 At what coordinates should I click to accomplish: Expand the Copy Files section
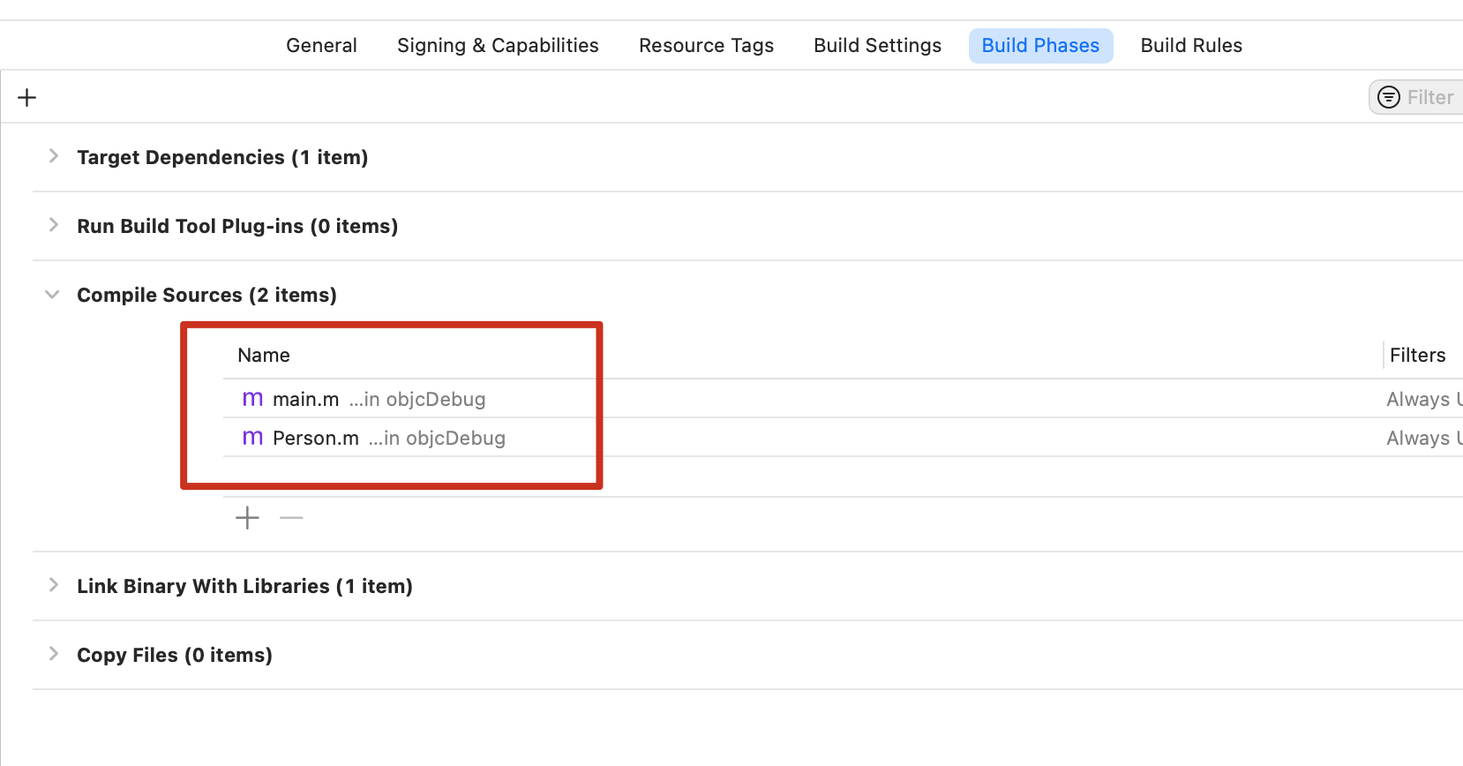[x=54, y=654]
